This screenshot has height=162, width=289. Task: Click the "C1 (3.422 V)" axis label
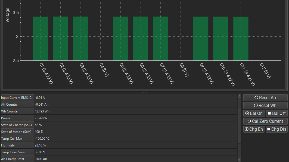click(46, 74)
